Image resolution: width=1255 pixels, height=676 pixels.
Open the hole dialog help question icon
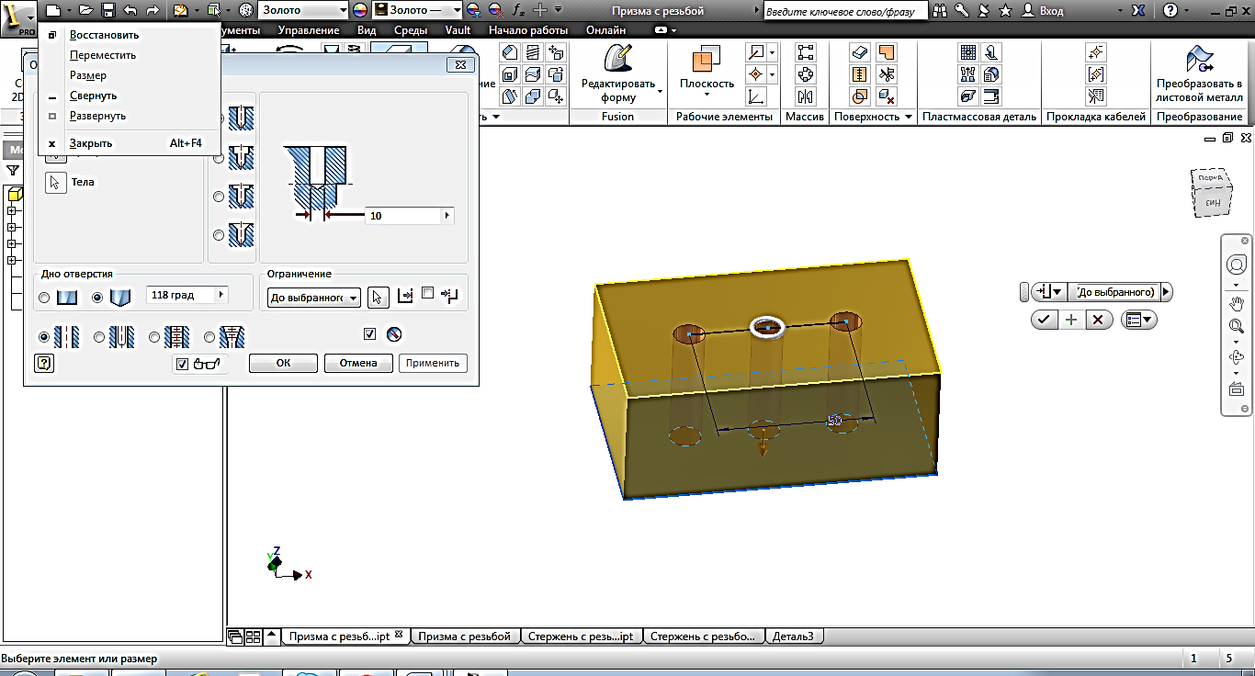[x=43, y=363]
